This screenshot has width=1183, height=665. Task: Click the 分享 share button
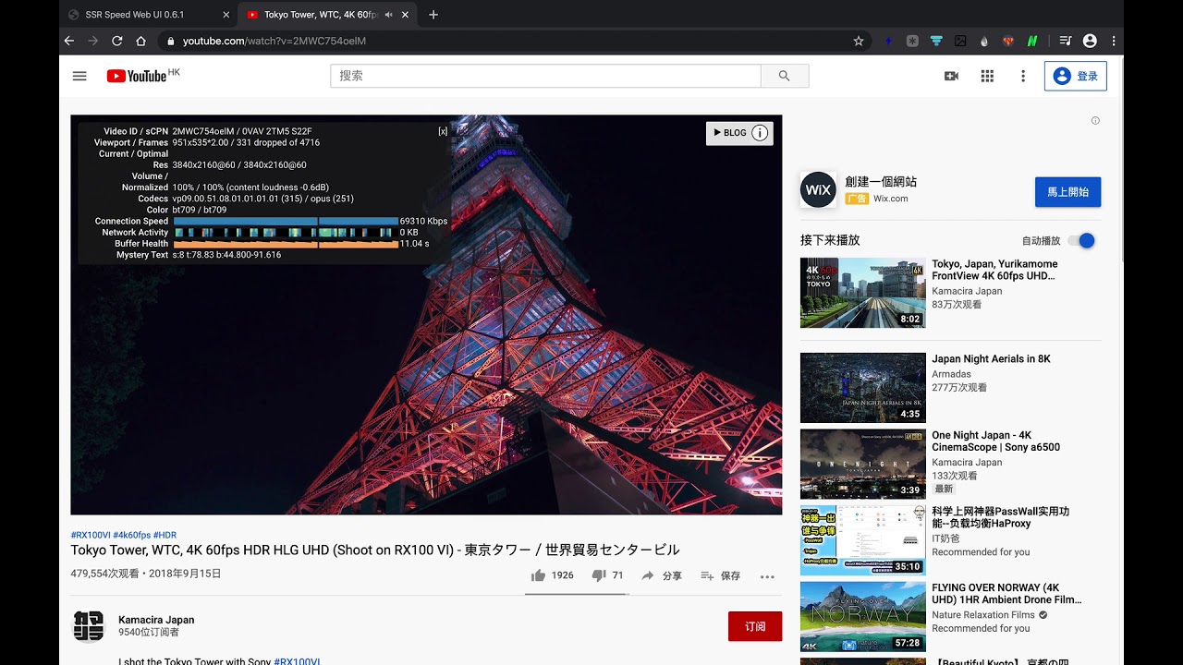662,575
